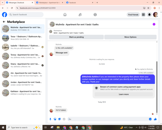
Task: Open the Notifications bell
Action: tap(149, 15)
